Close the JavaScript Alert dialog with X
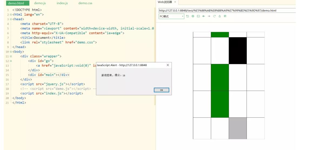 pos(168,65)
